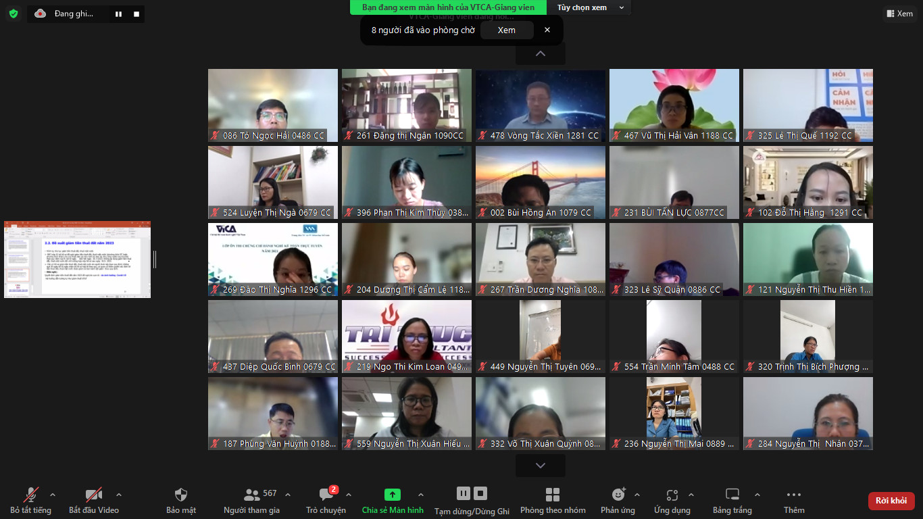Open the Tùy chọn xem dropdown

click(x=589, y=7)
